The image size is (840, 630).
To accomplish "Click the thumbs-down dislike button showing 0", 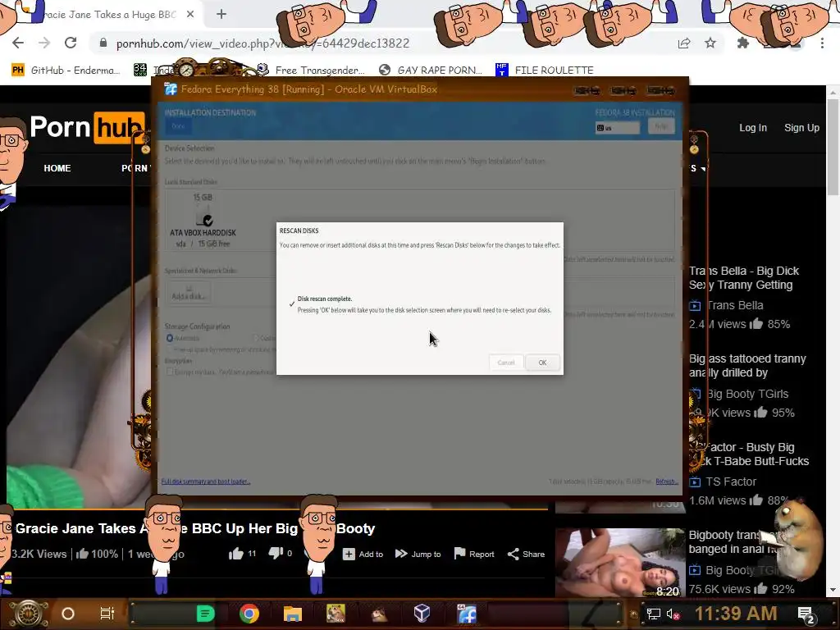I will (x=281, y=554).
